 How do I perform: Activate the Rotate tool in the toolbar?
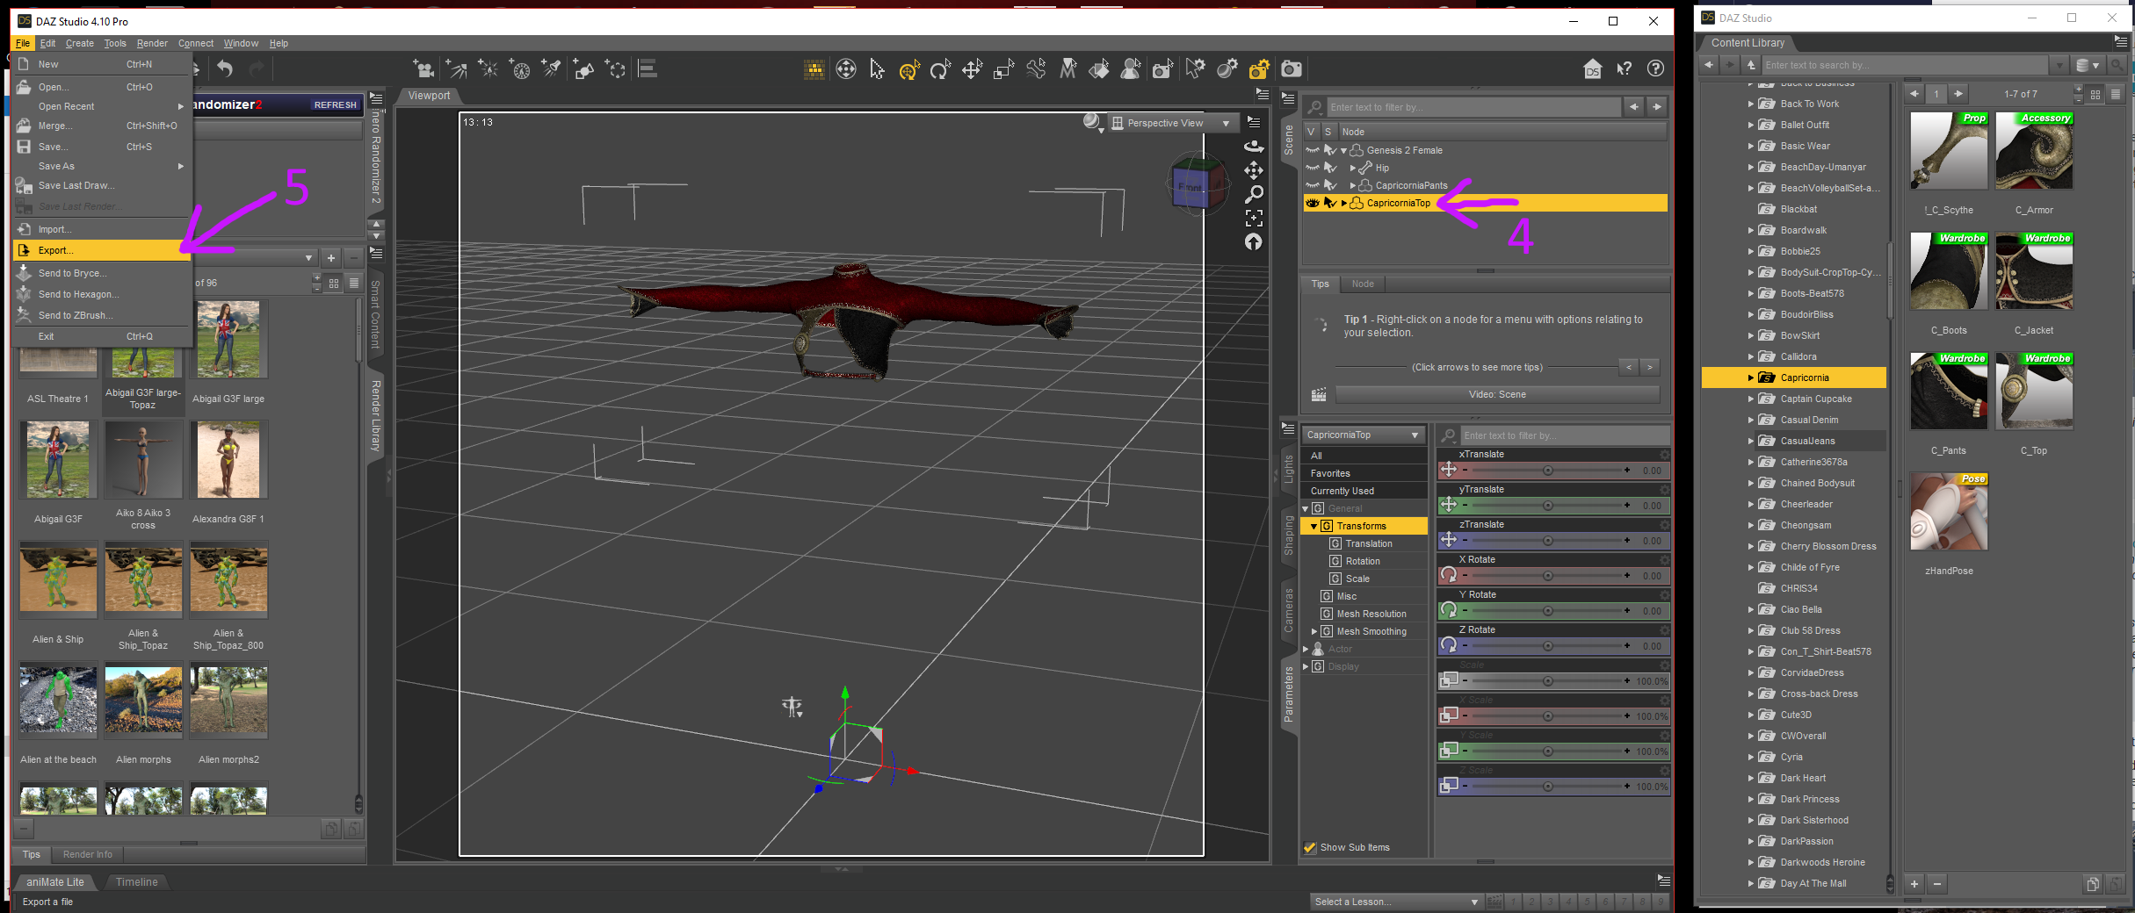[x=940, y=69]
